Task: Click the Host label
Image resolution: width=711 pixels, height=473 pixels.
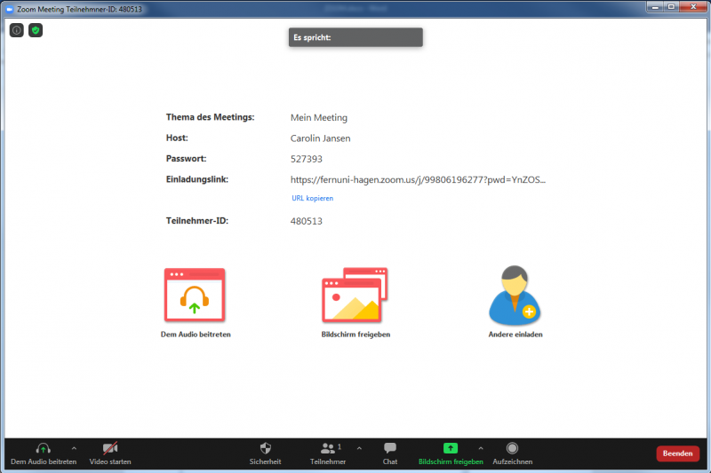Action: coord(177,138)
